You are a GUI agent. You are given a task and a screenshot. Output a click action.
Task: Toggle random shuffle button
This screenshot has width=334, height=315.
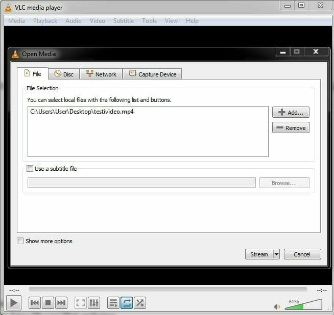(140, 303)
